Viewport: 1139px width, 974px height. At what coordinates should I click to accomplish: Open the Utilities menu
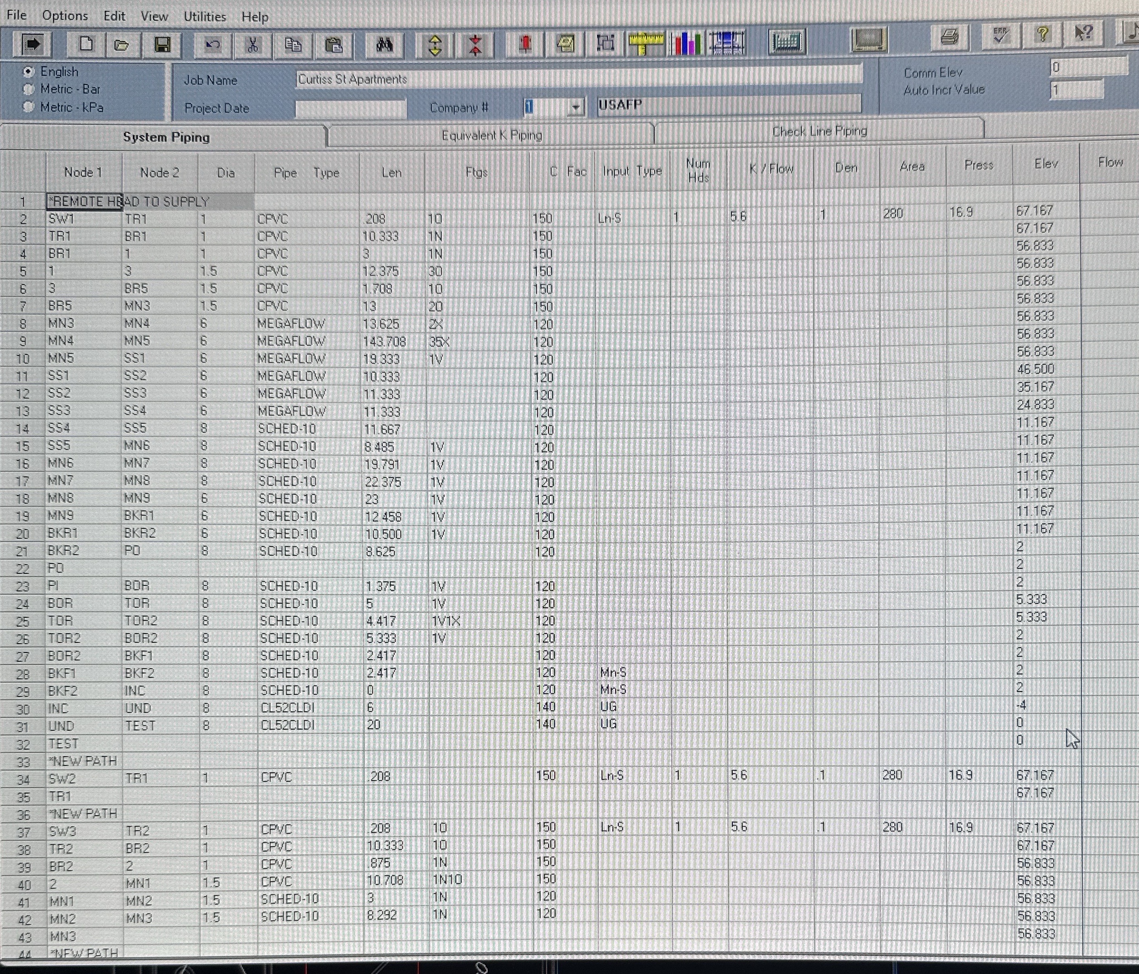click(x=204, y=16)
